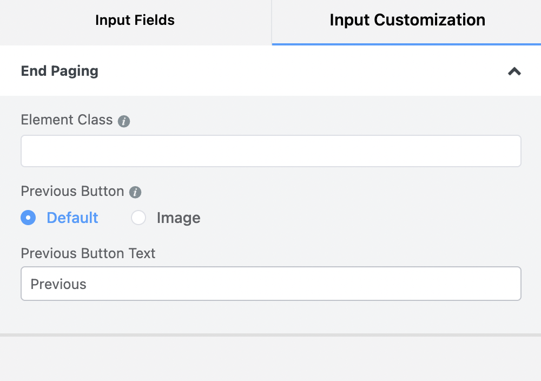The image size is (541, 381).
Task: Click the blue "Default" option label
Action: click(72, 218)
